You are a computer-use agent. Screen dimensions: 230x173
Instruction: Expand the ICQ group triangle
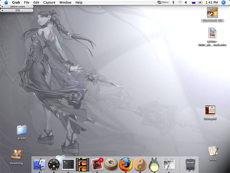pos(2,10)
